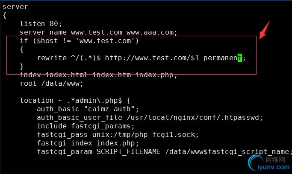292x174 pixels.
Task: Click the red arrow annotation
Action: pyautogui.click(x=265, y=30)
